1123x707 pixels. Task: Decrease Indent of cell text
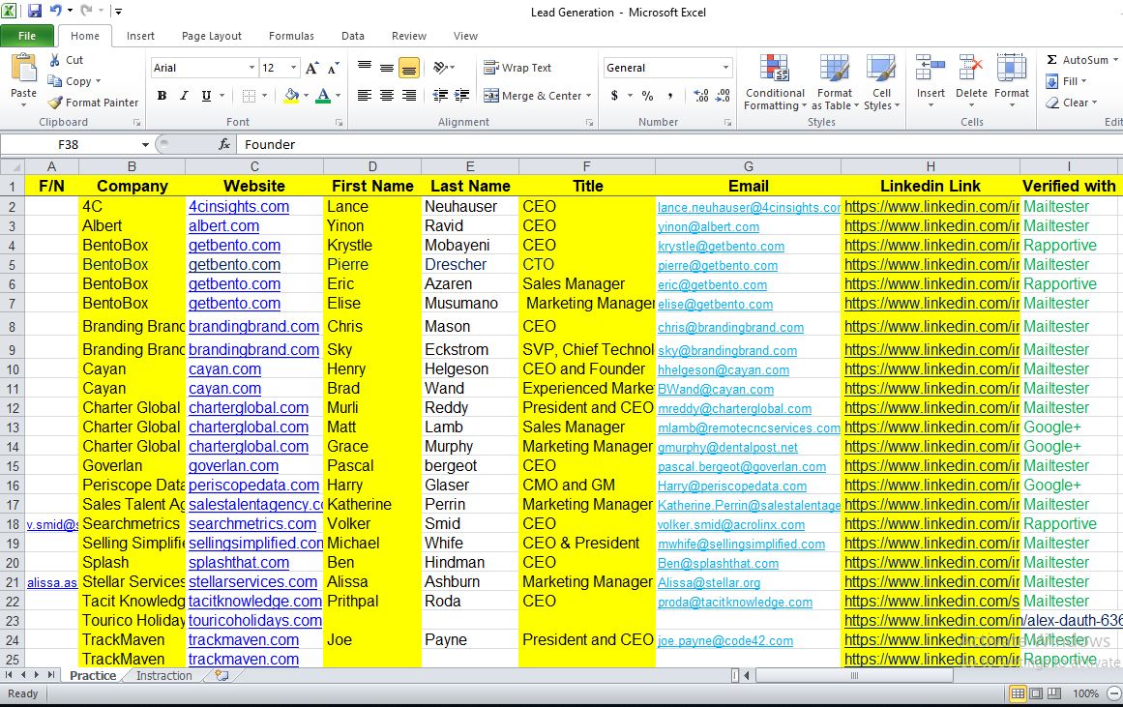440,96
